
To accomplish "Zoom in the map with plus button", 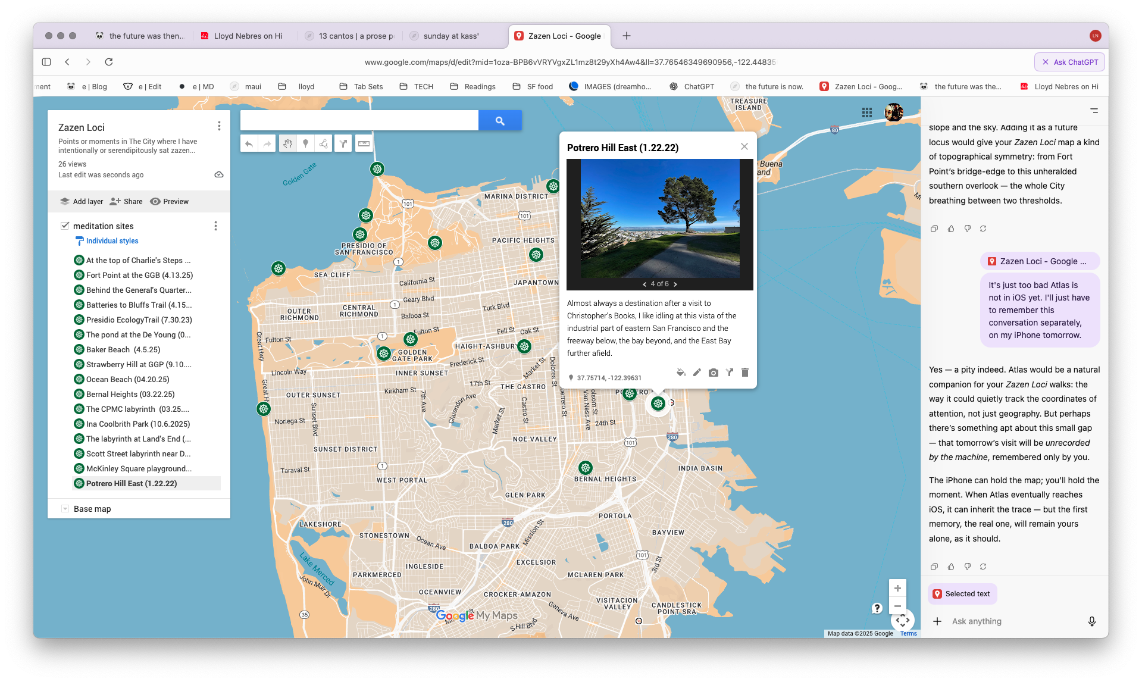I will tap(897, 589).
